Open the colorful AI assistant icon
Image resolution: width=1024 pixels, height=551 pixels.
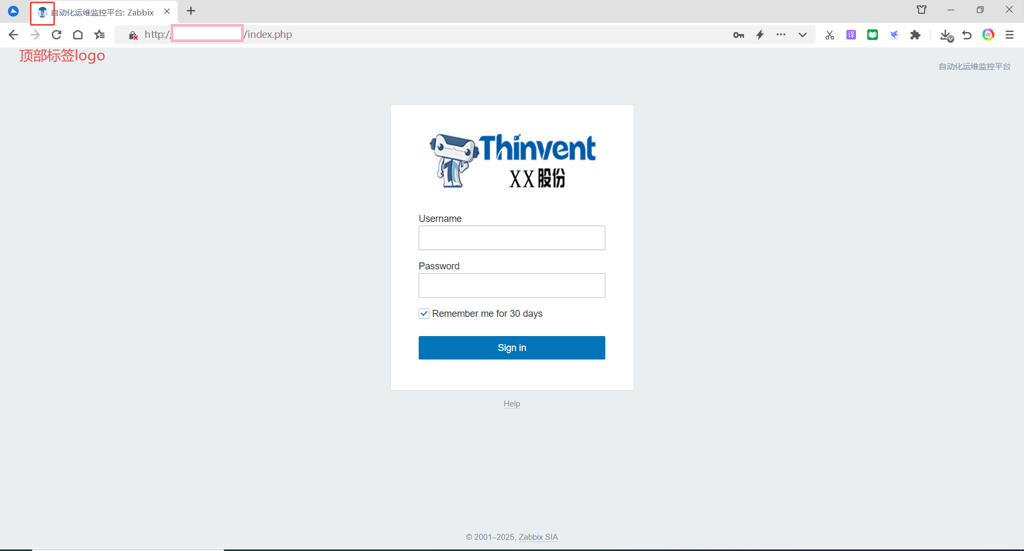(x=988, y=35)
